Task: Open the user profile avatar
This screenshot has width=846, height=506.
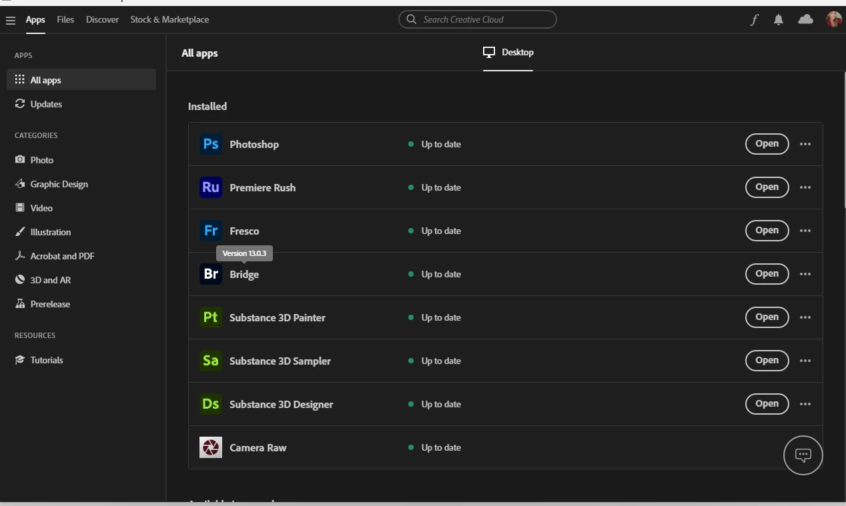Action: [833, 19]
